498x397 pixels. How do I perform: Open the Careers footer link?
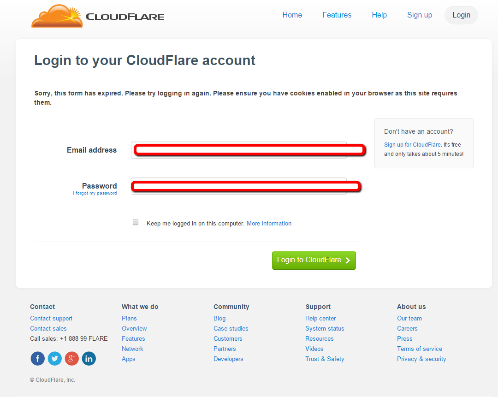(407, 328)
